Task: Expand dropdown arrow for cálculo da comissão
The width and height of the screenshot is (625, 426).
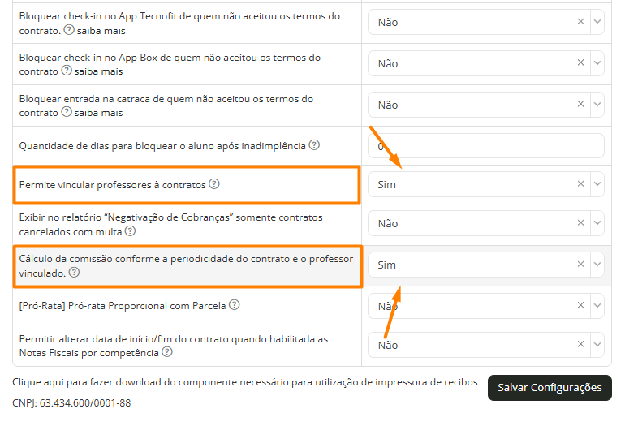Action: [x=597, y=265]
